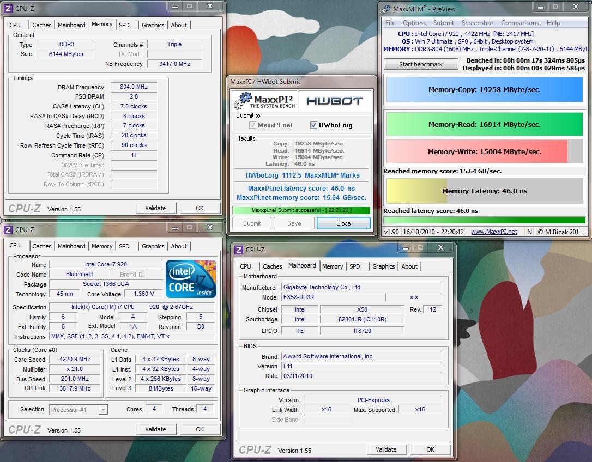The image size is (592, 462).
Task: Click the '82801JR (ICH10R)' southbridge value
Action: 362,319
